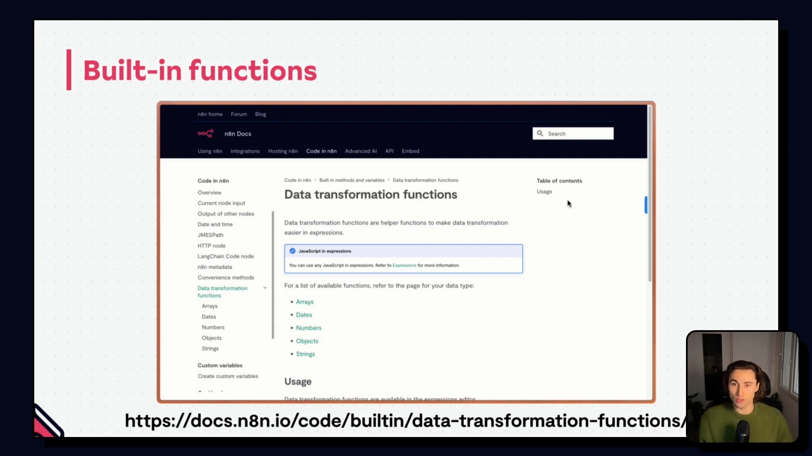Open JMESPath sidebar item
The height and width of the screenshot is (456, 812).
[210, 235]
